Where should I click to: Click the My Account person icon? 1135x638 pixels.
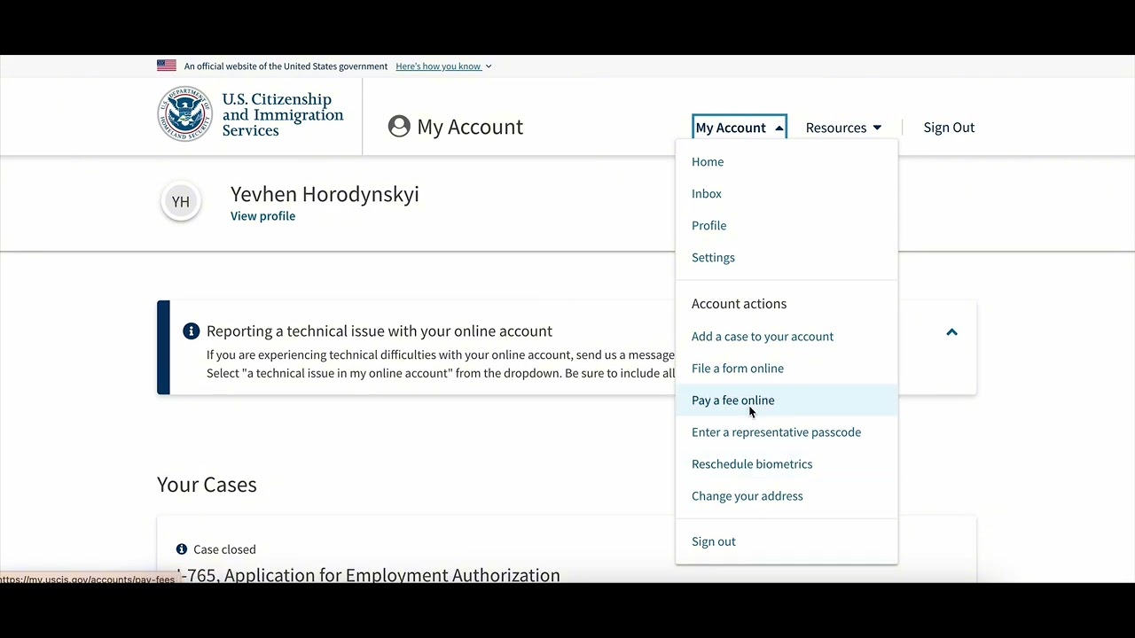coord(399,127)
